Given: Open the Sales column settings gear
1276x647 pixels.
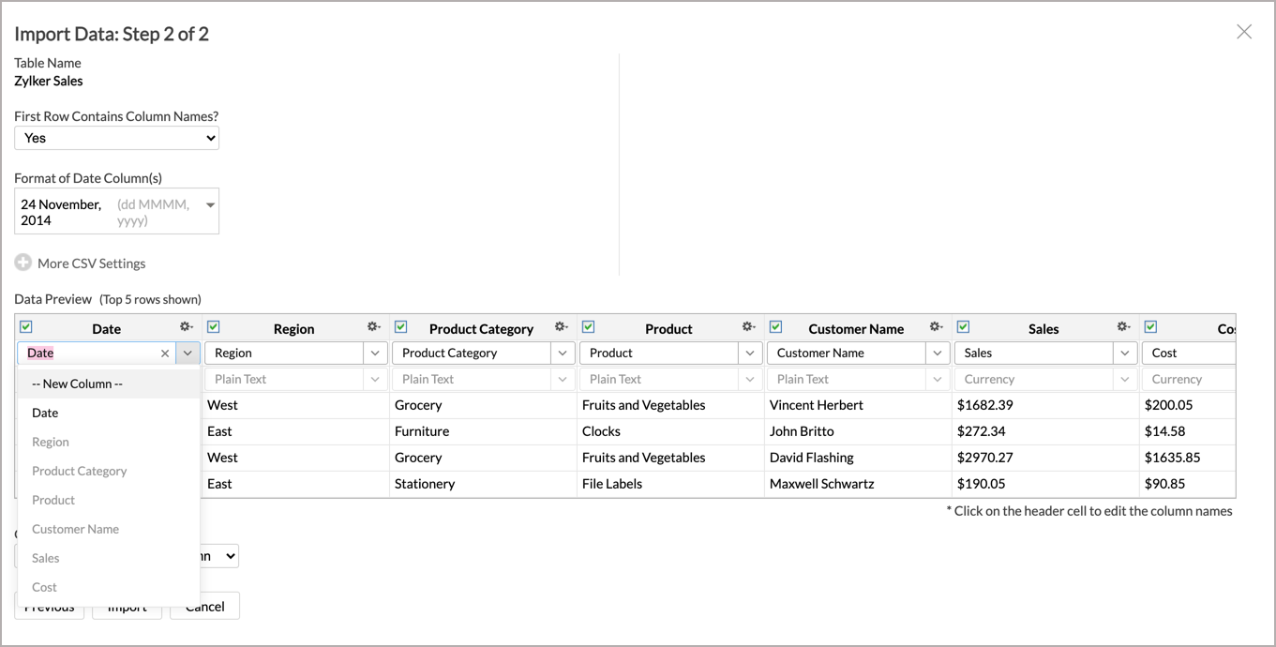Looking at the screenshot, I should tap(1123, 327).
